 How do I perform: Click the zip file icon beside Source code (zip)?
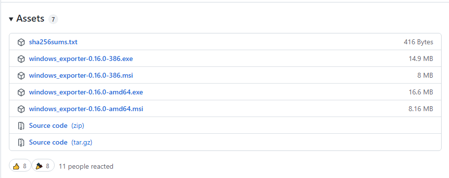tap(21, 126)
